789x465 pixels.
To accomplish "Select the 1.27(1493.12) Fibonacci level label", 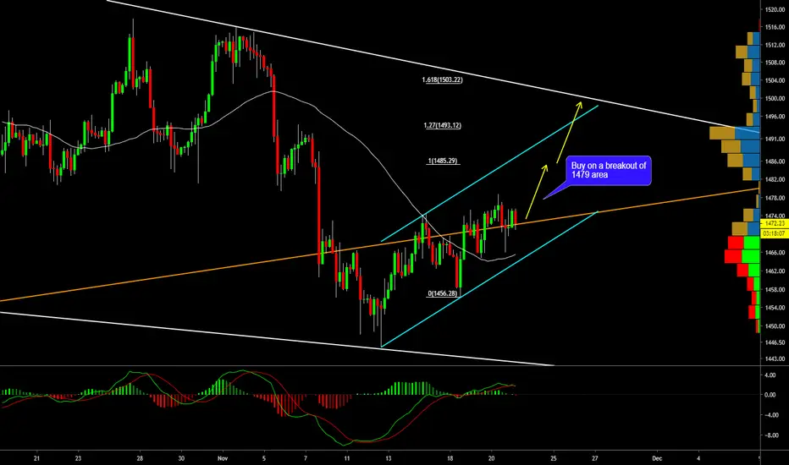I will point(442,125).
